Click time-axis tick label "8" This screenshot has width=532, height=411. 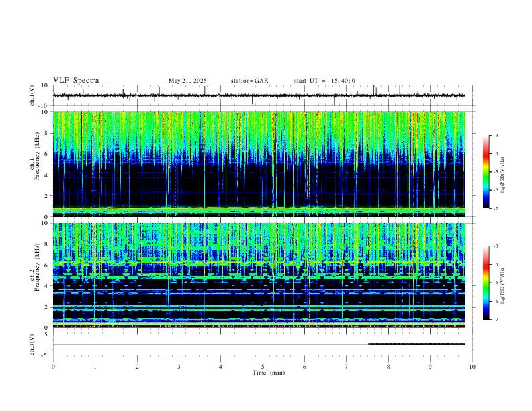coord(388,367)
